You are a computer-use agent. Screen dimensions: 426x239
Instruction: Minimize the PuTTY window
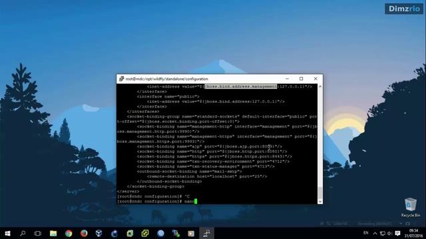click(287, 79)
